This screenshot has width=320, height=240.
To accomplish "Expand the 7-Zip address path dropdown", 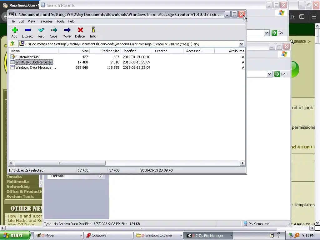I will [x=241, y=44].
